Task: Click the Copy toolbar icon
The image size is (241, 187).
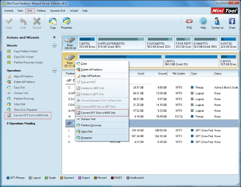Action: click(53, 21)
